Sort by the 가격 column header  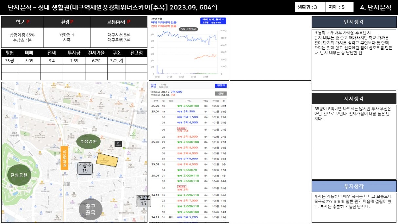188,101
